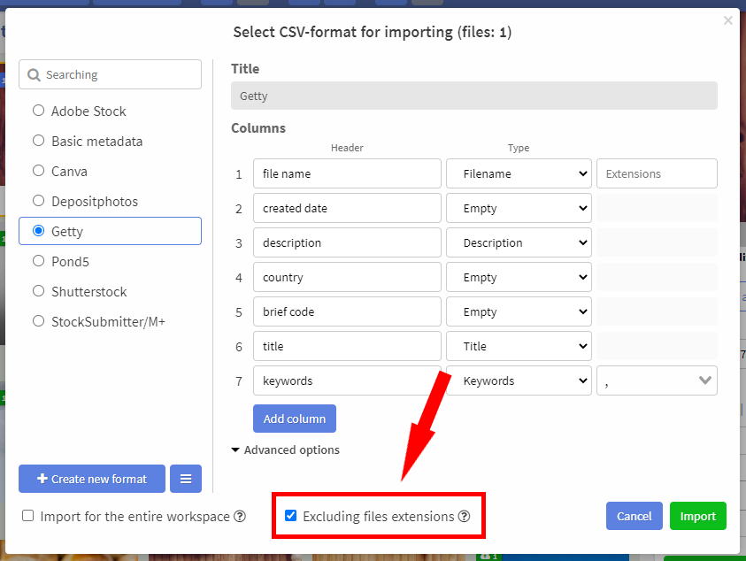Click the Shutterstock label text

pos(89,292)
